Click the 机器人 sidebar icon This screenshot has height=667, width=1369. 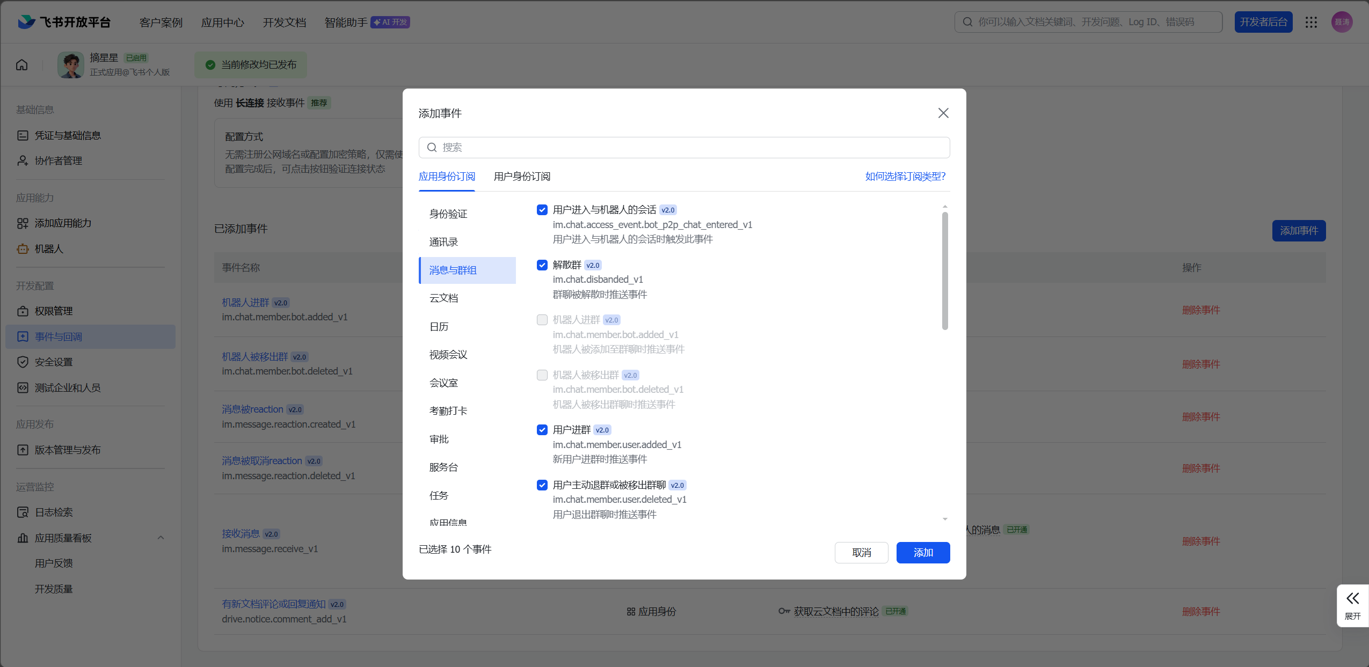[23, 249]
